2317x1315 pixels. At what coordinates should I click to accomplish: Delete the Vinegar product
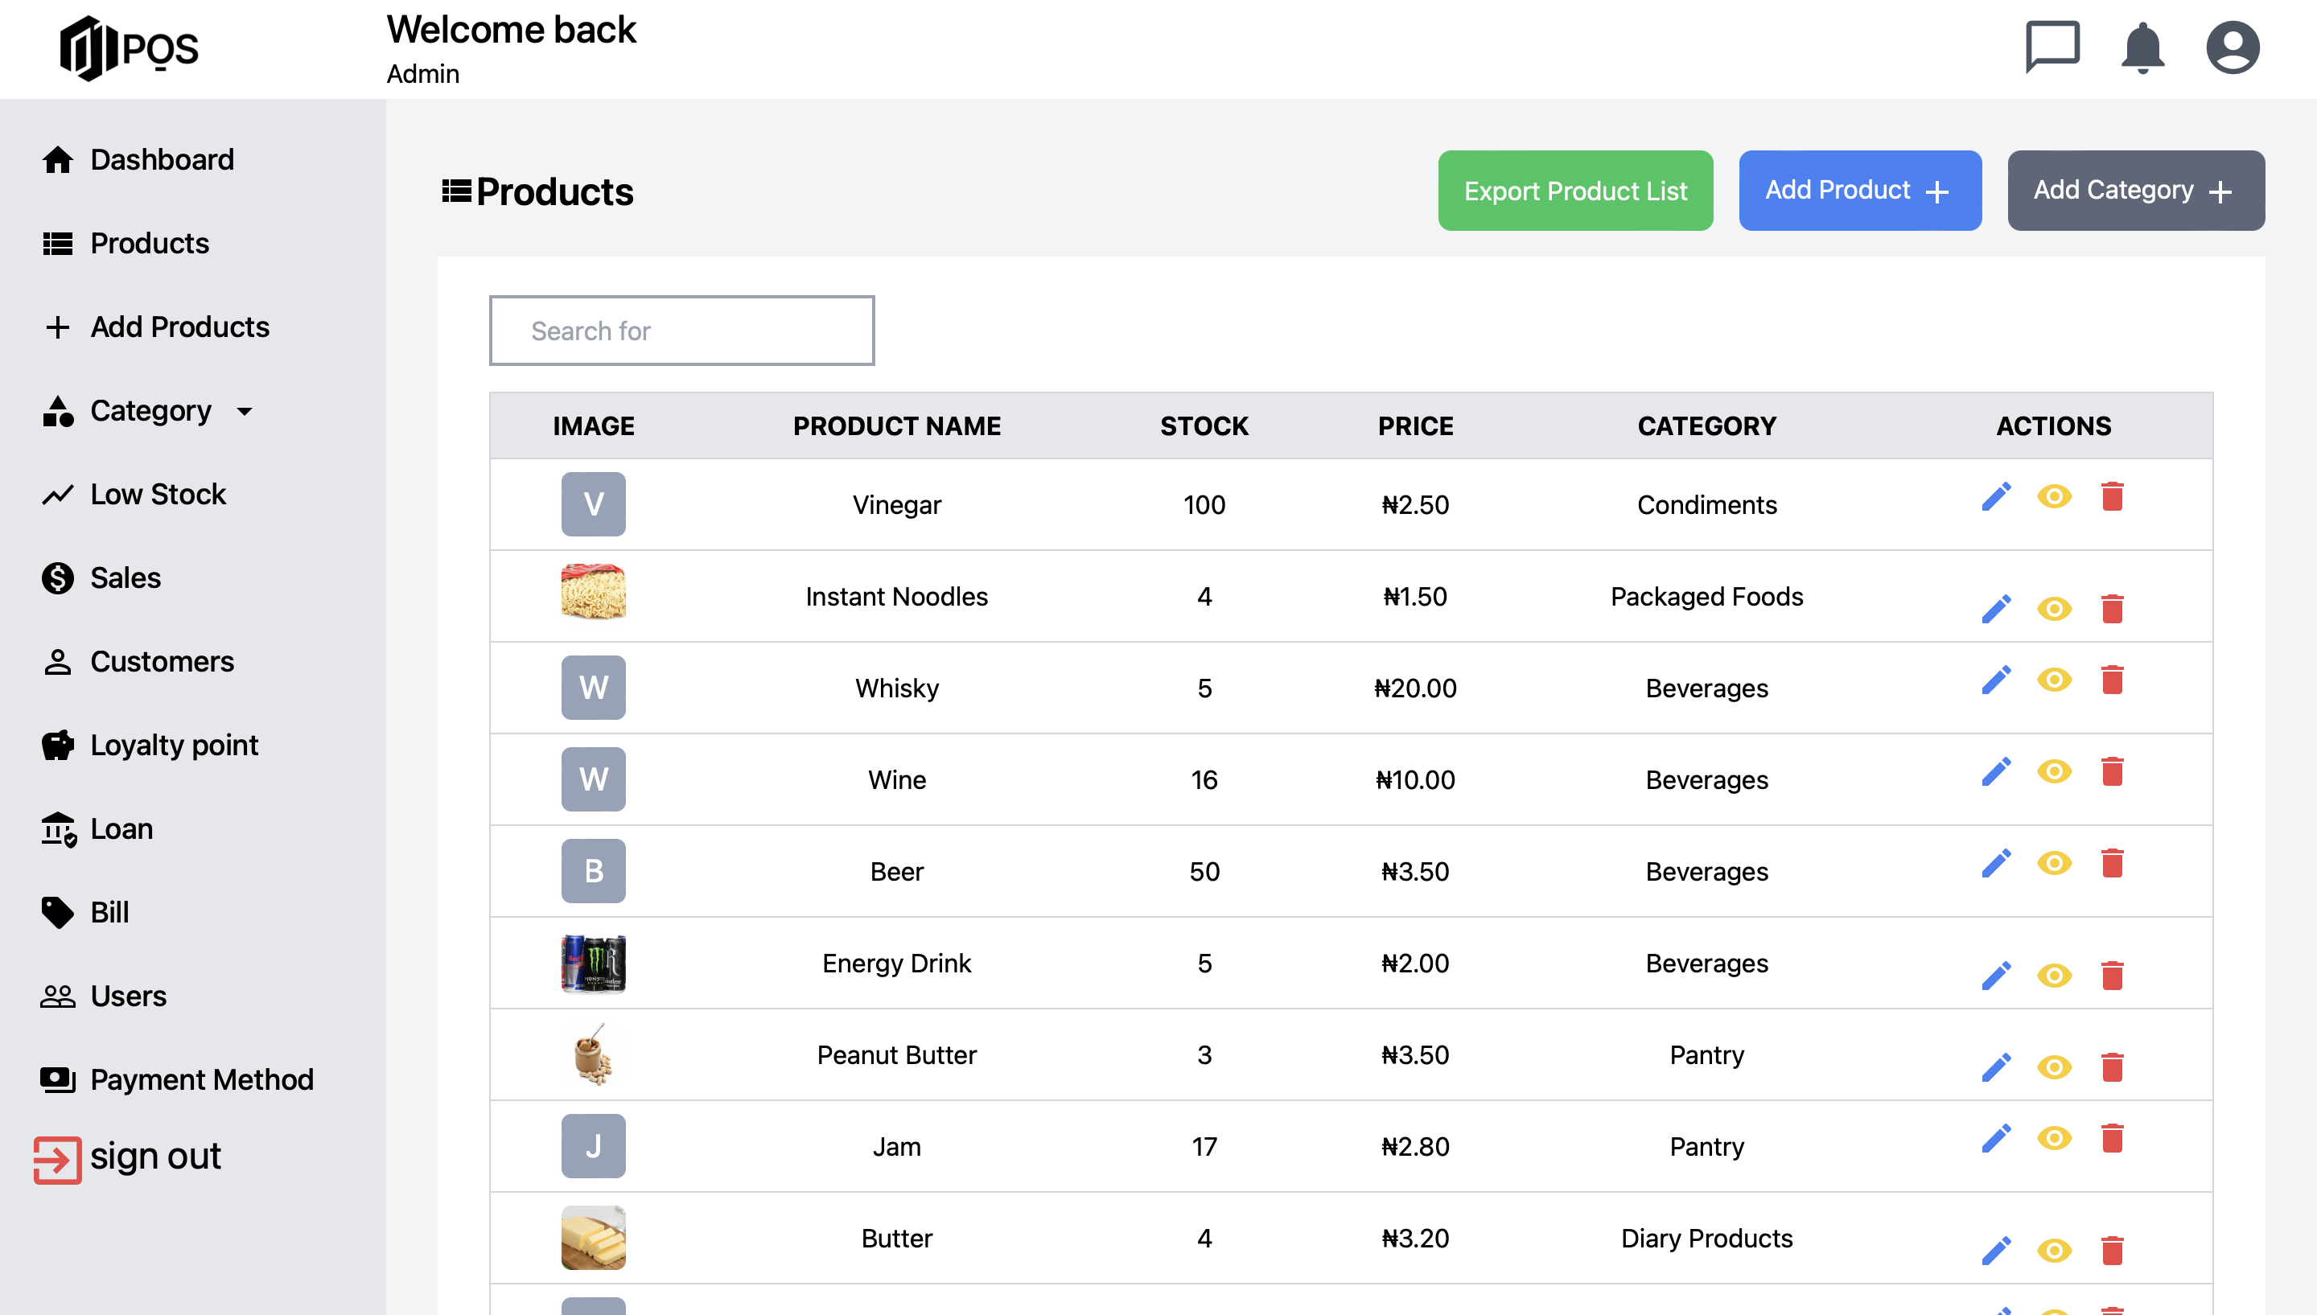pos(2112,495)
